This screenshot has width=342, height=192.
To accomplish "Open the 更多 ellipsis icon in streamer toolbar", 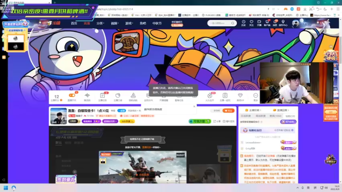I will 255,97.
